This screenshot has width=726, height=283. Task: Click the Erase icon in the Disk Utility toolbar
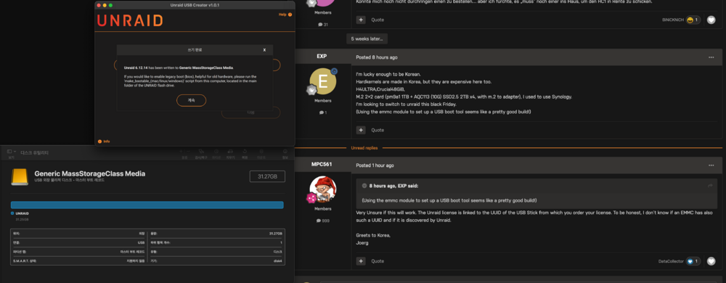(x=231, y=151)
